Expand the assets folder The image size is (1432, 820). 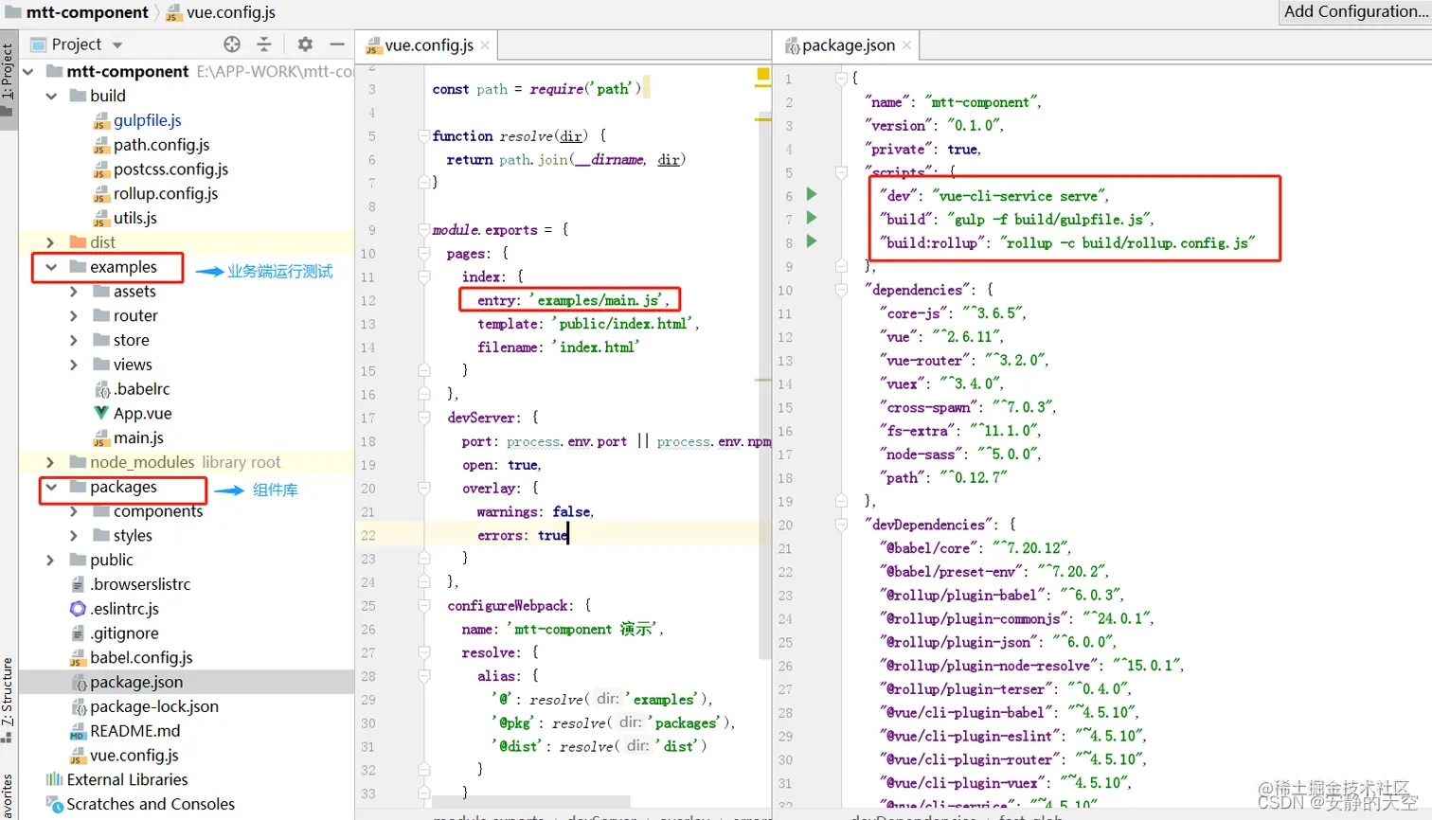[74, 292]
